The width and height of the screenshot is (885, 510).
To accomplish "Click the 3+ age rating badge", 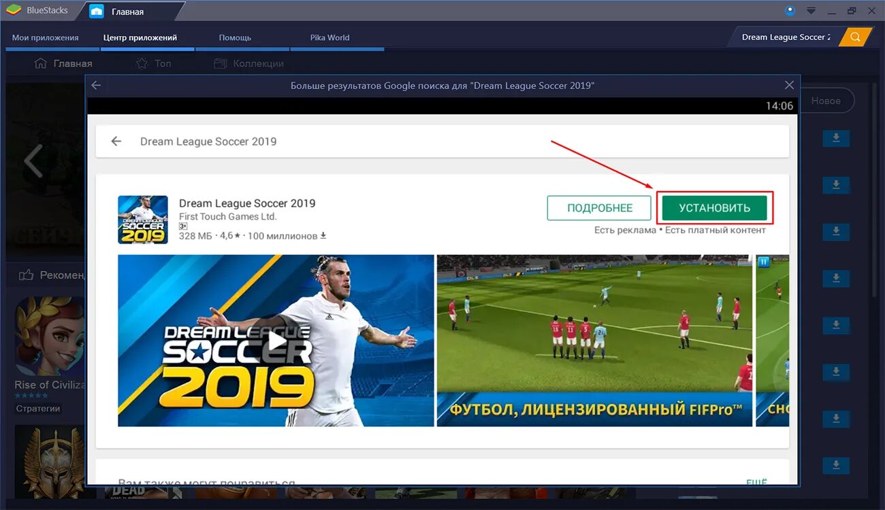I will click(x=183, y=226).
